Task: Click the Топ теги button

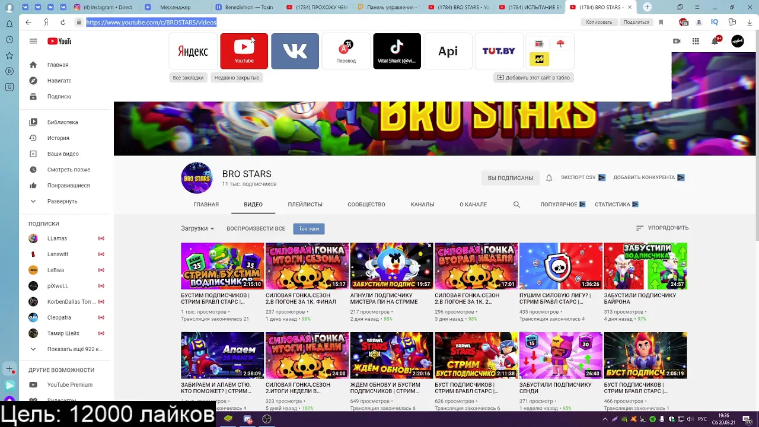Action: coord(309,228)
